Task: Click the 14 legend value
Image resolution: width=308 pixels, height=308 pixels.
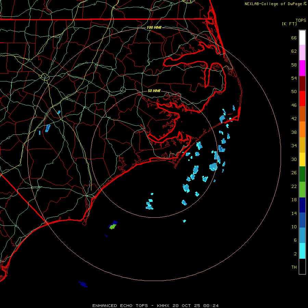Action: (294, 213)
